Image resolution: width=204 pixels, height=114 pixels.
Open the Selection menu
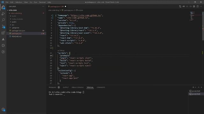pyautogui.click(x=18, y=2)
